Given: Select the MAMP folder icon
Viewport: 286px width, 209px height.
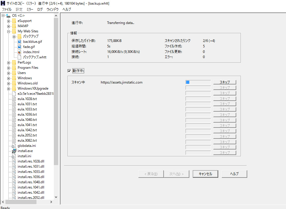Looking at the screenshot, I should click(x=14, y=26).
